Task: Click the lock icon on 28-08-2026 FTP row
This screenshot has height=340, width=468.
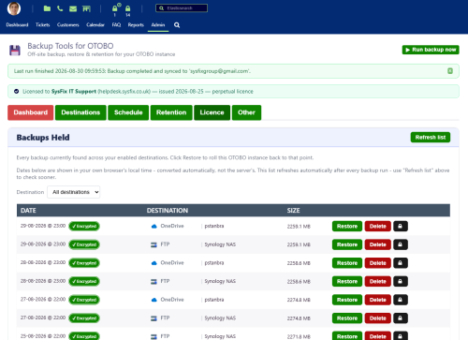Action: [401, 281]
